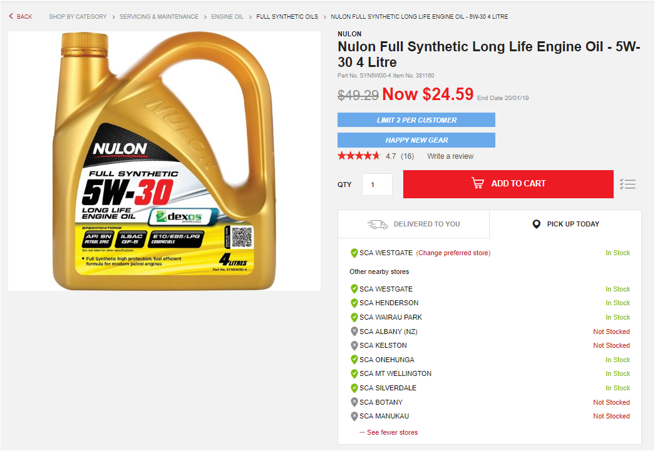This screenshot has height=451, width=655.
Task: Click green check marker beside SCA HENDERSON
Action: pyautogui.click(x=354, y=303)
